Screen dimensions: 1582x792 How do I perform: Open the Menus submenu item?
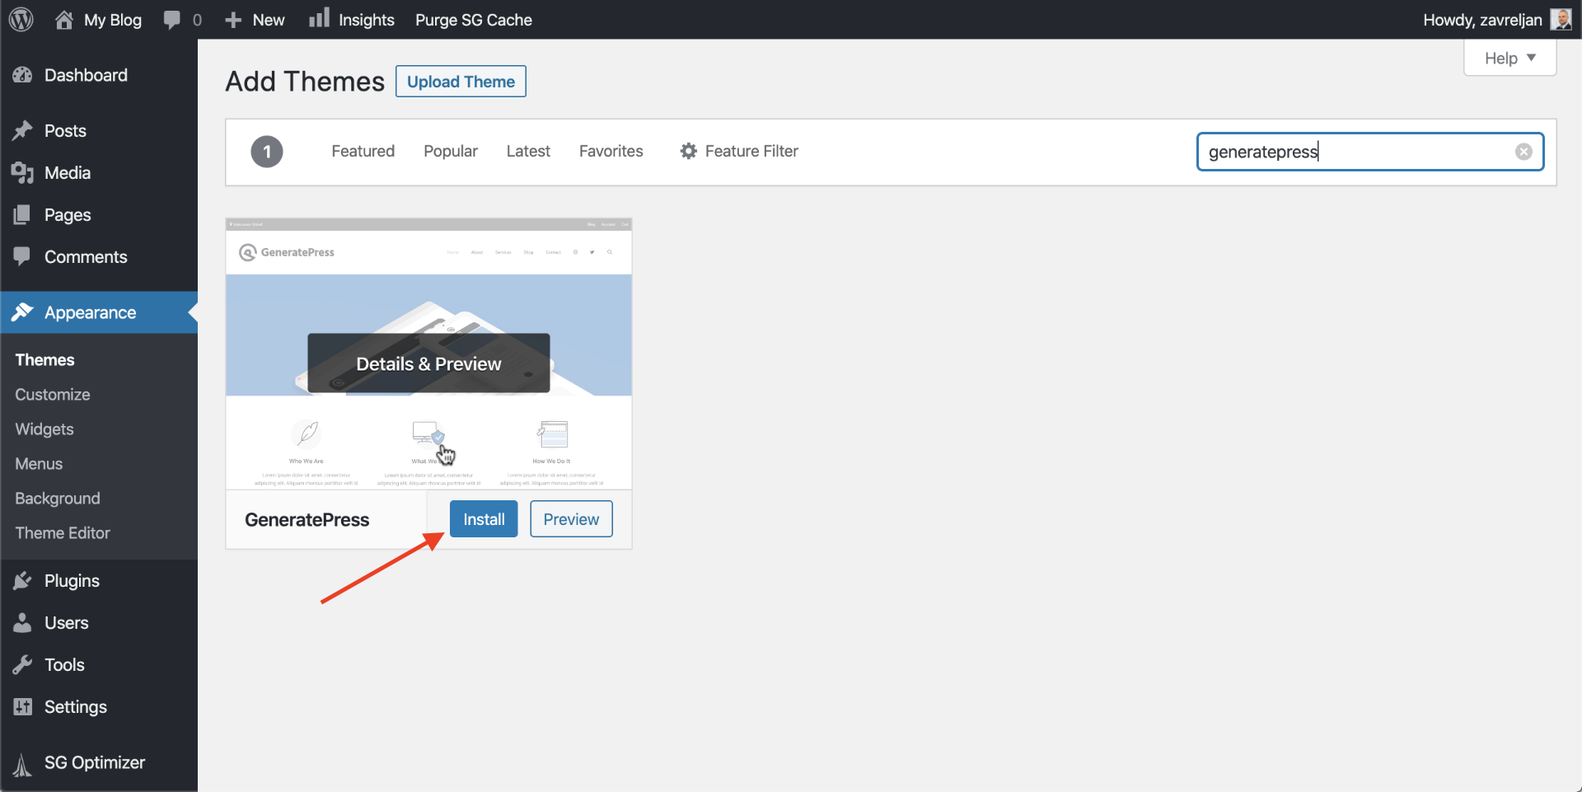39,463
